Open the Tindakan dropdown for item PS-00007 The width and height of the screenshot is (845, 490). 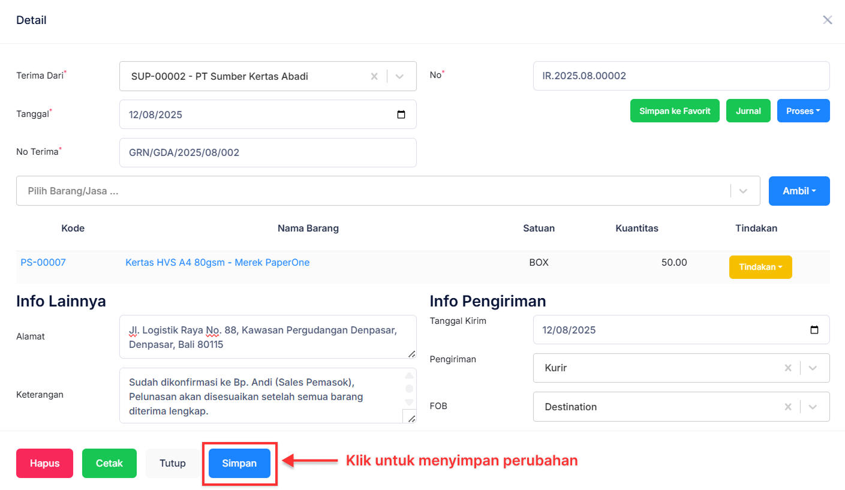pos(760,267)
